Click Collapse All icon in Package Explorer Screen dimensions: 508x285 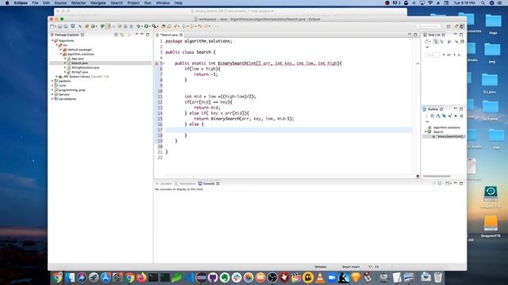click(116, 35)
